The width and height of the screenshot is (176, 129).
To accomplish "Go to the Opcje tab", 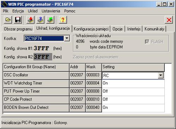I will 117,29.
